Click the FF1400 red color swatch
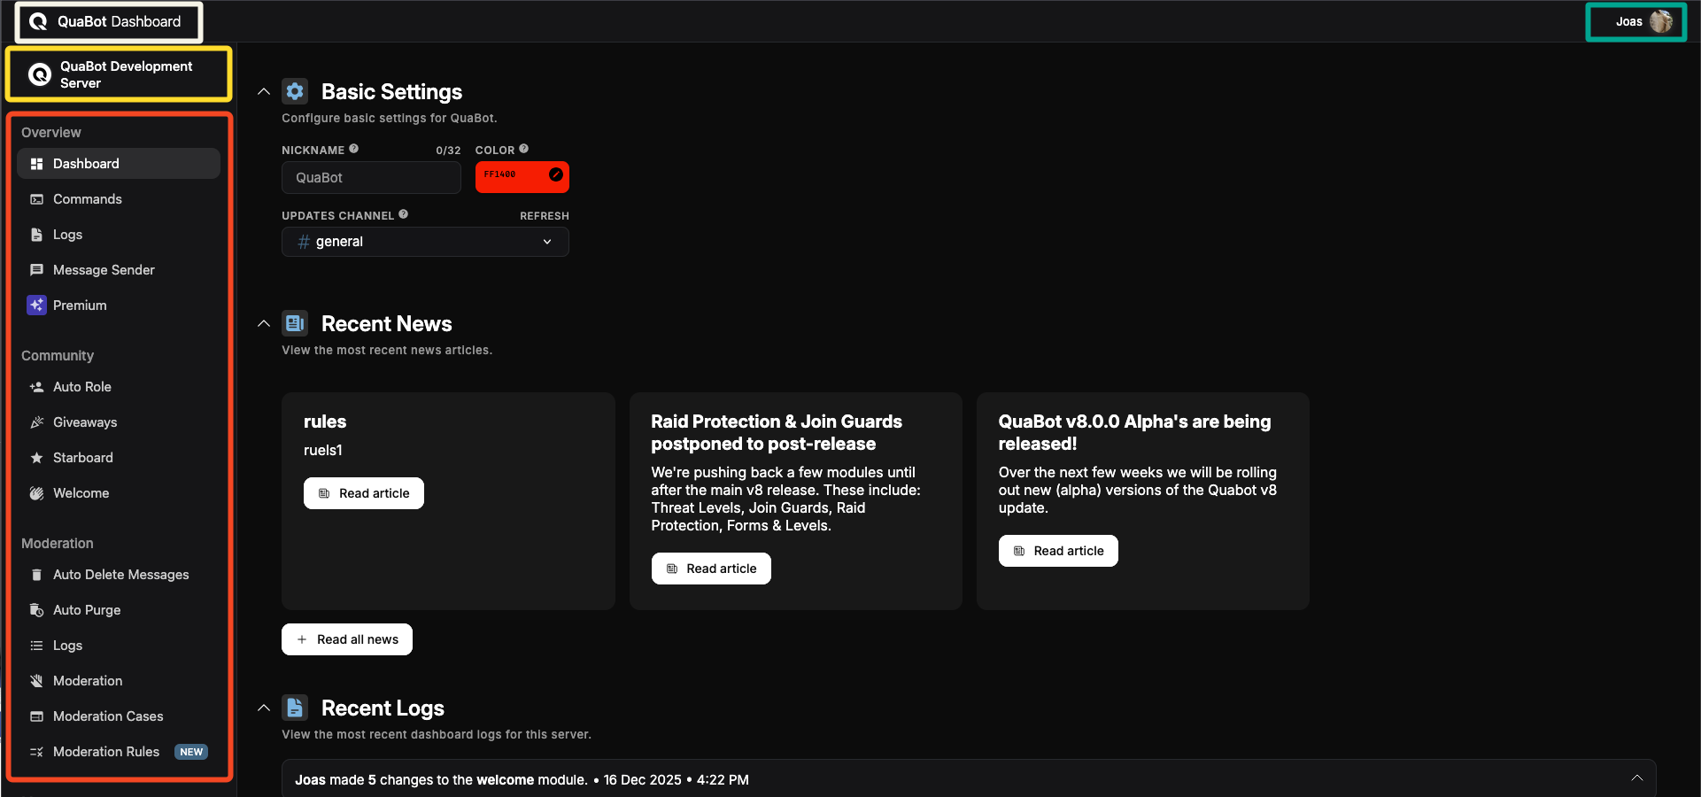 [x=522, y=177]
